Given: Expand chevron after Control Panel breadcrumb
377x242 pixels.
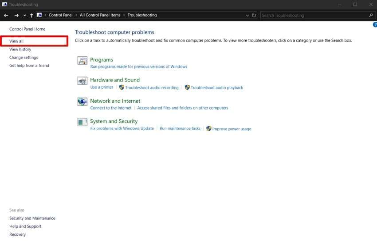Looking at the screenshot, I should coord(76,15).
